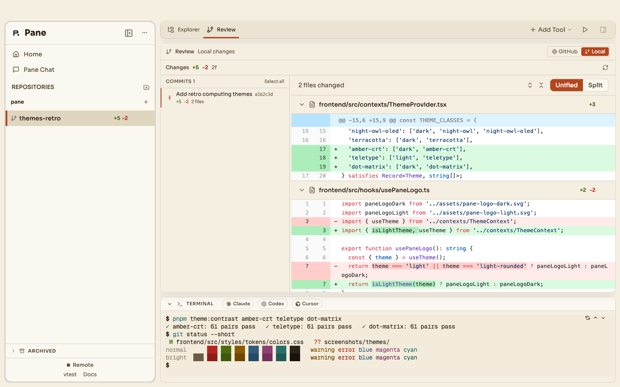Click the Archived box icon
This screenshot has width=620, height=387.
[22, 351]
